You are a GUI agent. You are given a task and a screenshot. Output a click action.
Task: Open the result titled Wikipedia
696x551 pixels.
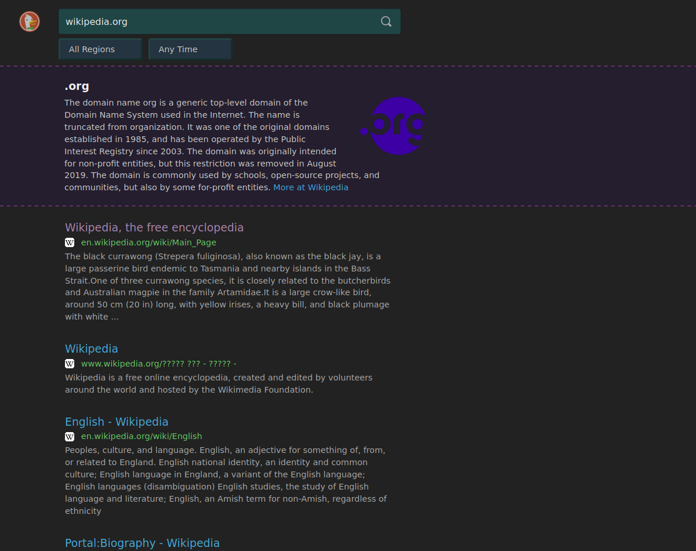tap(92, 349)
